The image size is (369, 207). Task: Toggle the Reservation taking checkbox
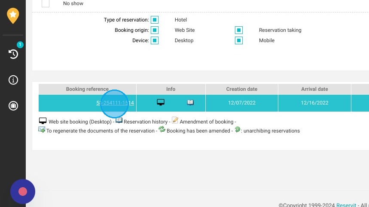(239, 30)
